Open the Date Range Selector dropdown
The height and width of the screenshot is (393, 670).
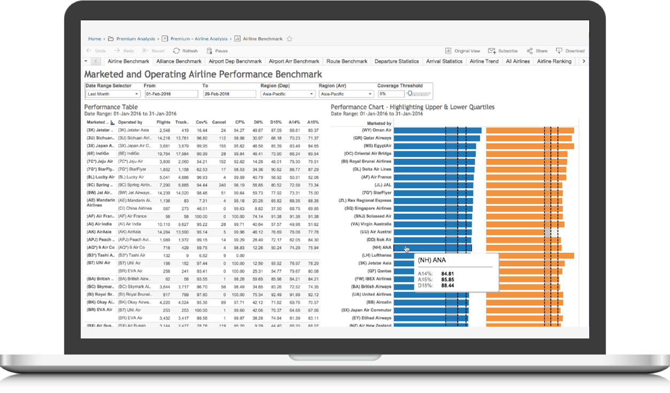[112, 94]
